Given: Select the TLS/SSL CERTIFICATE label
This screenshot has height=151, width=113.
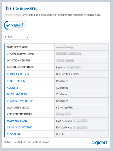Looking at the screenshot, I should 20,67.
